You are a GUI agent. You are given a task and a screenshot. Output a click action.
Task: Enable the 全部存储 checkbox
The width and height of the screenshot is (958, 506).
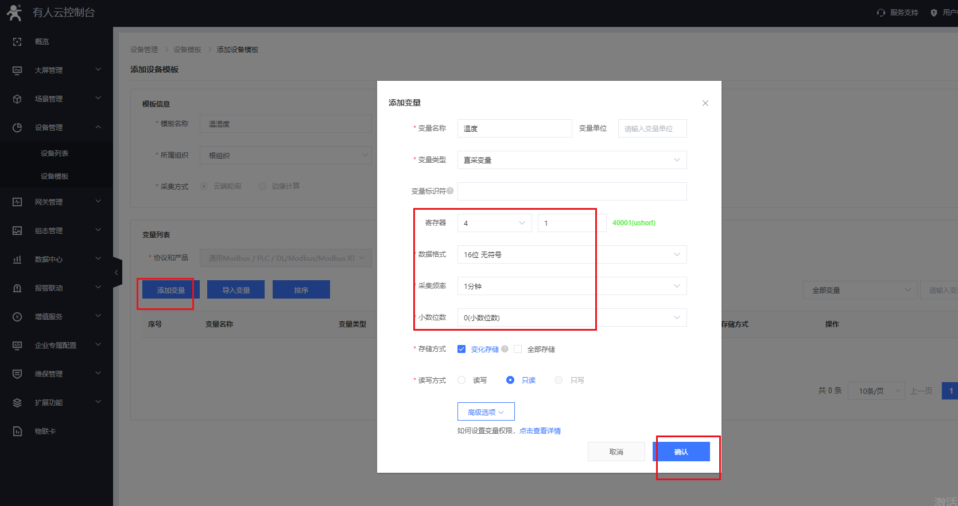(518, 349)
